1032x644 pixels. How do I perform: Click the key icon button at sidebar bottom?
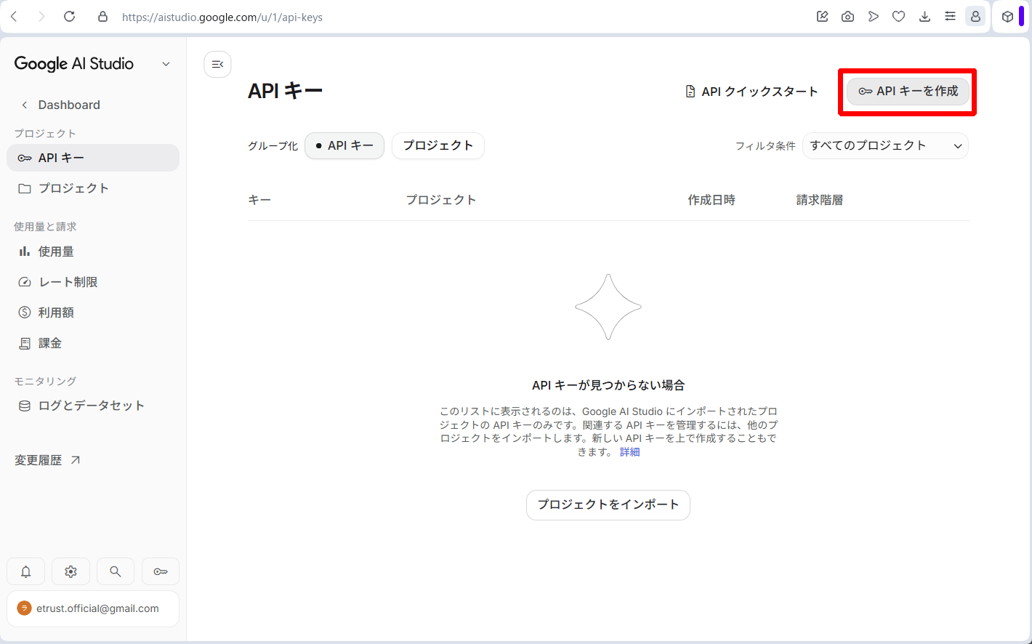(x=161, y=571)
